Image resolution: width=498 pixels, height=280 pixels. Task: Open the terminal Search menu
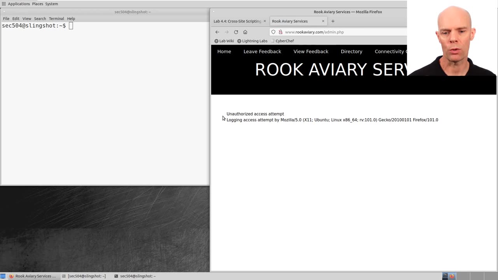[x=40, y=19]
